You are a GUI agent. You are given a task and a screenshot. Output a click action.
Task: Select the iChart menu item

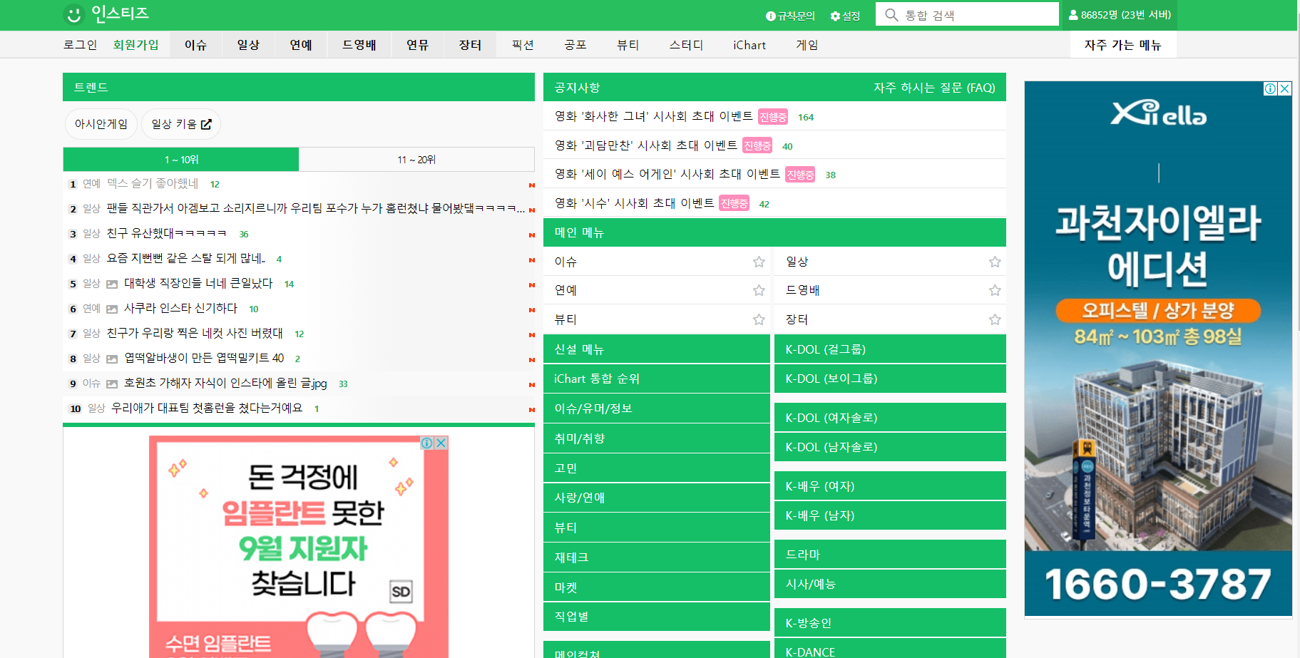749,44
